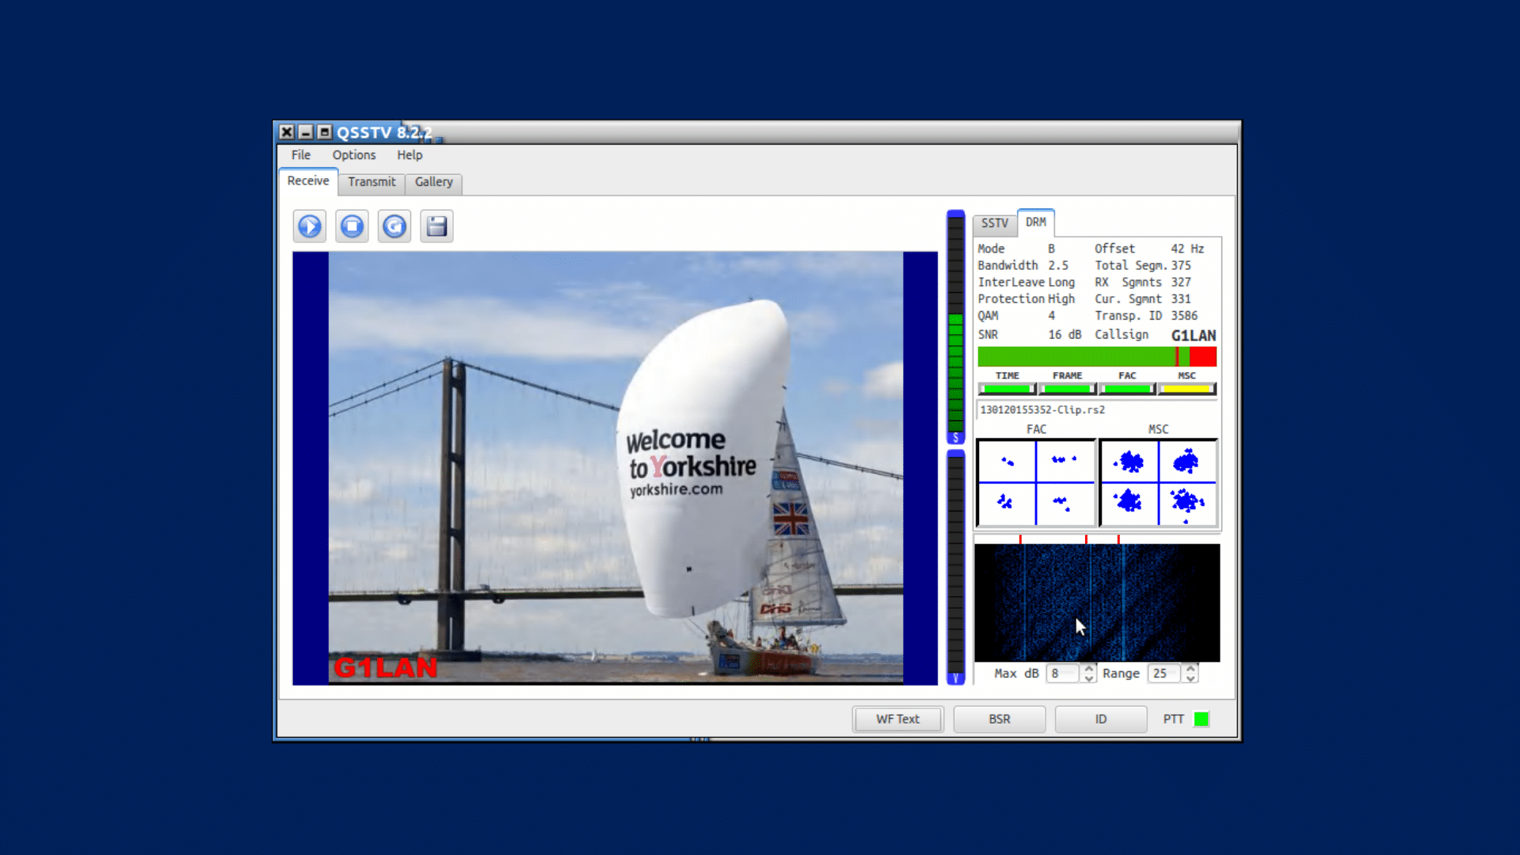Click the resync receiver icon
The height and width of the screenshot is (855, 1520).
(x=394, y=226)
